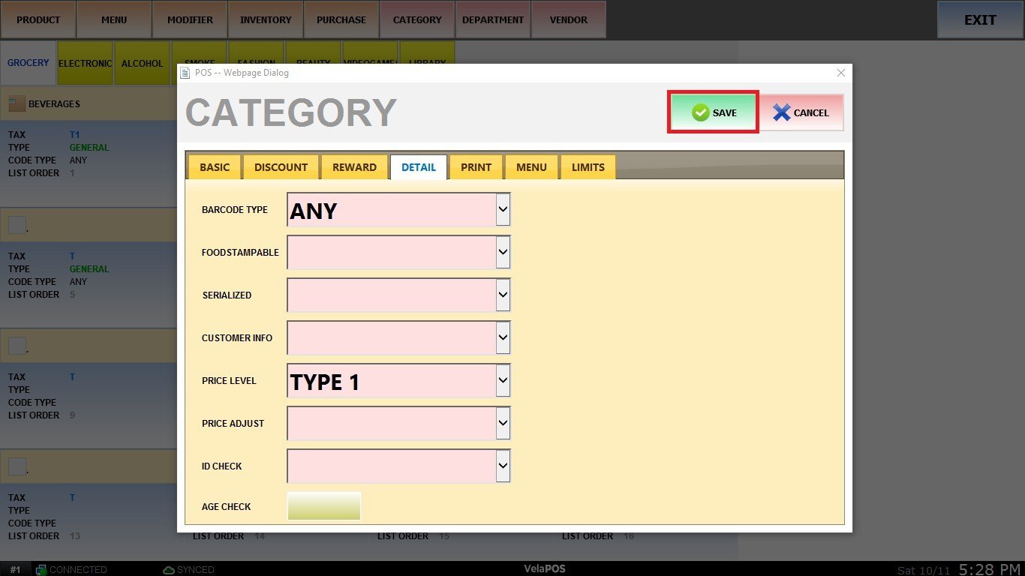Click the connected network status icon

click(41, 570)
